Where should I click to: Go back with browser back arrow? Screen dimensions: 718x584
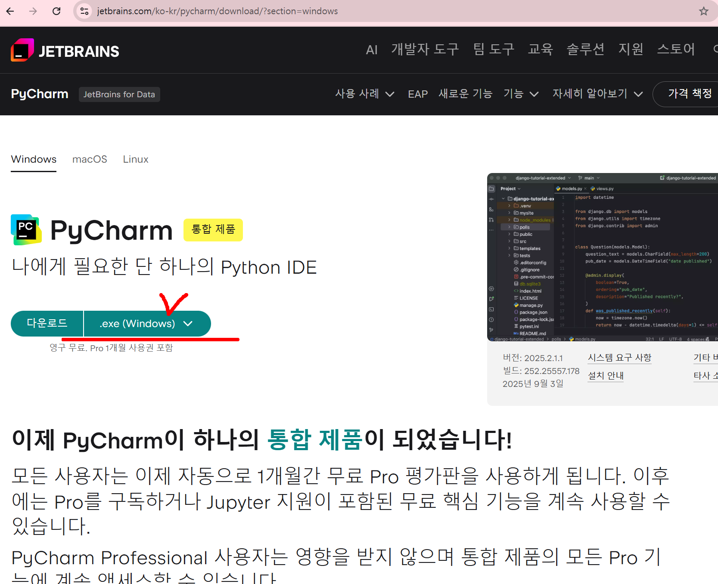click(10, 11)
